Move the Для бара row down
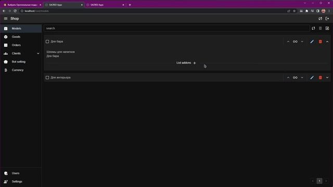Image resolution: width=333 pixels, height=187 pixels. 302,42
